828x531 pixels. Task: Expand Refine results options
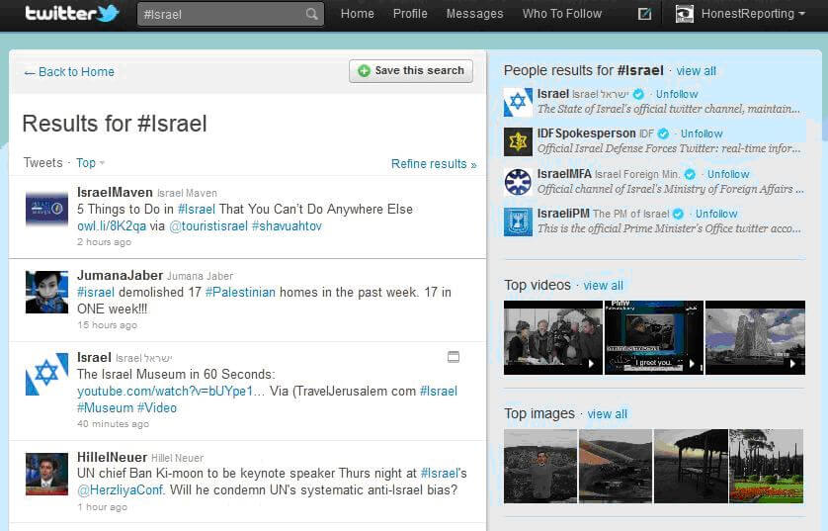(x=433, y=164)
